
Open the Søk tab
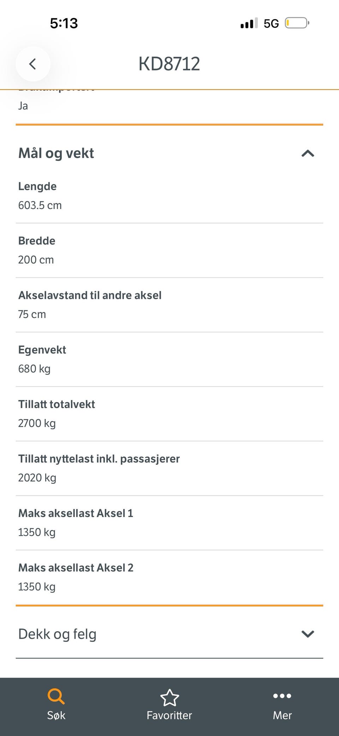(x=56, y=705)
